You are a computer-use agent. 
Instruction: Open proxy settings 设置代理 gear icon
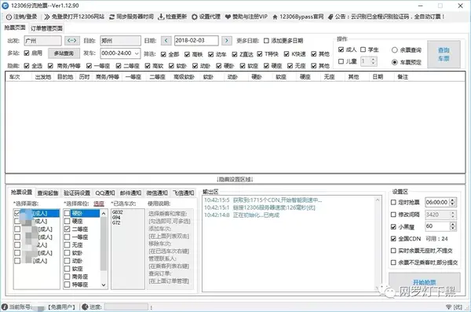(195, 17)
